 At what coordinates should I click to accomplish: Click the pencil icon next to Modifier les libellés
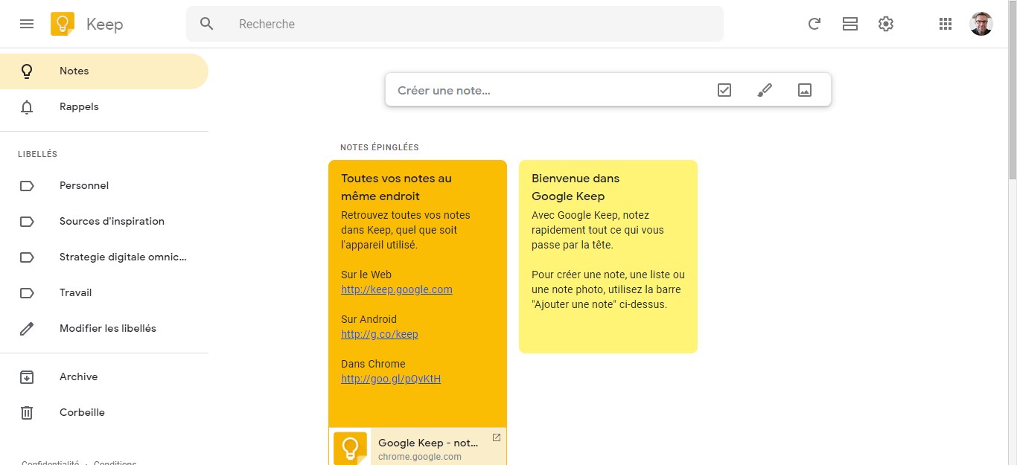[x=27, y=329]
